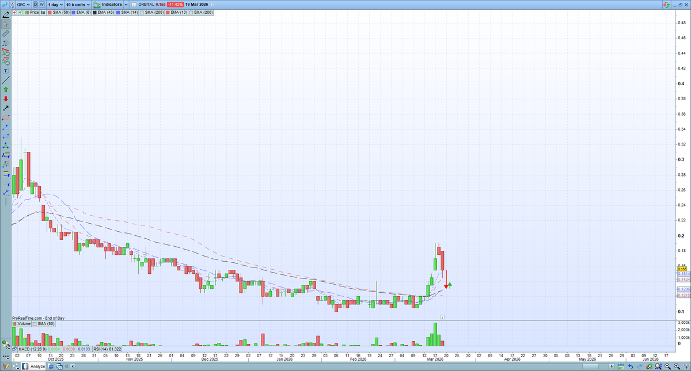Open the MACD (12 26 9) panel tab

click(55, 349)
